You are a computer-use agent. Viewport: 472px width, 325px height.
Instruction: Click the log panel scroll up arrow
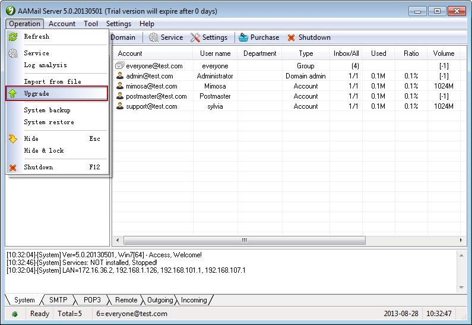(x=461, y=255)
